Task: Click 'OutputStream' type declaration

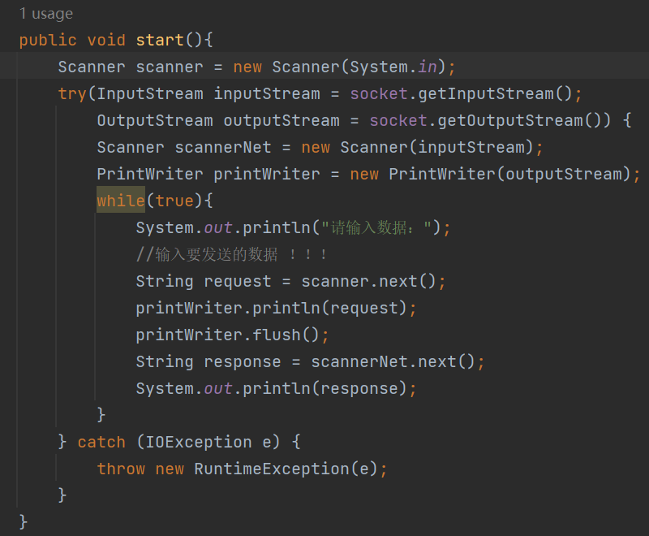Action: (x=155, y=120)
